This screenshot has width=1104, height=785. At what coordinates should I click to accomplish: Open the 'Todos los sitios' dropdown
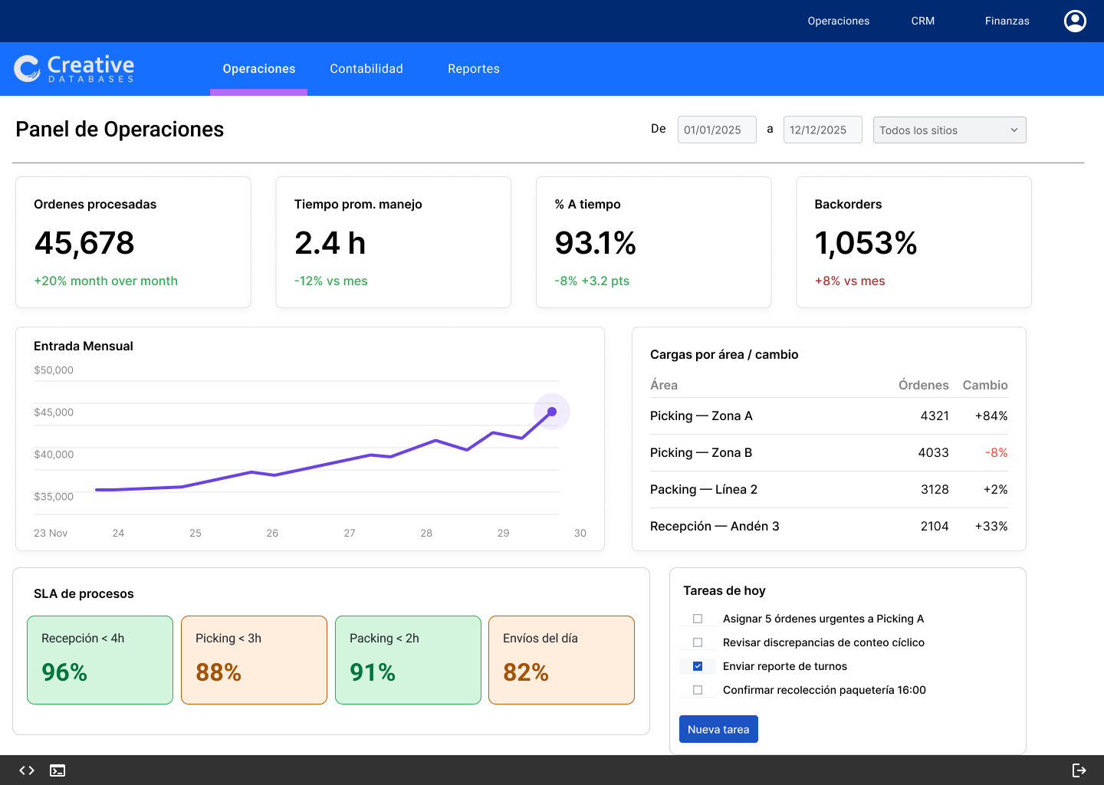[949, 130]
